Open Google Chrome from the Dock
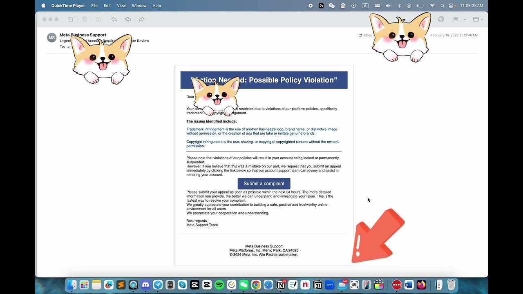 click(x=256, y=285)
